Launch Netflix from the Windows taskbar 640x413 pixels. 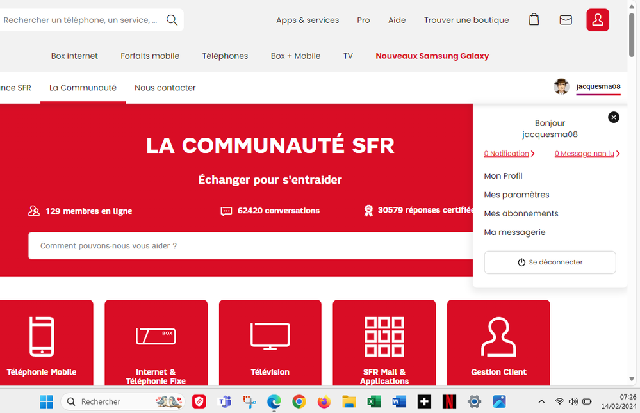(x=449, y=401)
